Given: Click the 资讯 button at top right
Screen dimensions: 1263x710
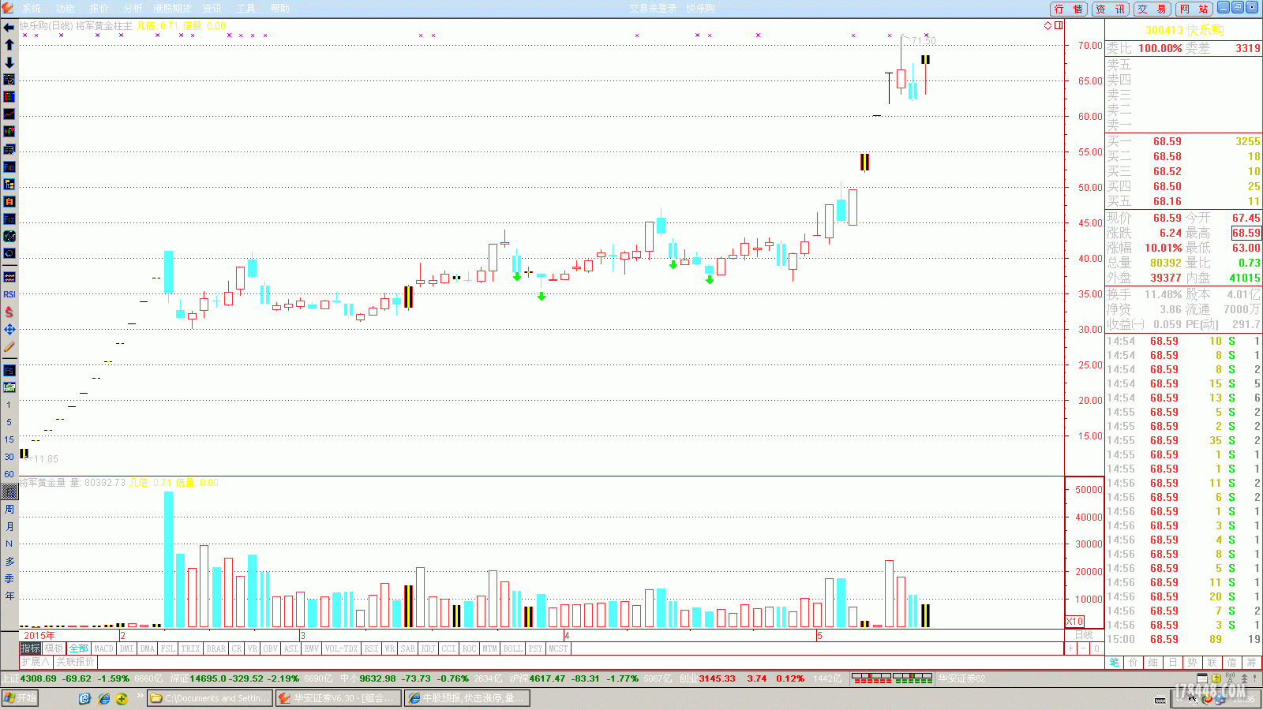Looking at the screenshot, I should (1111, 9).
